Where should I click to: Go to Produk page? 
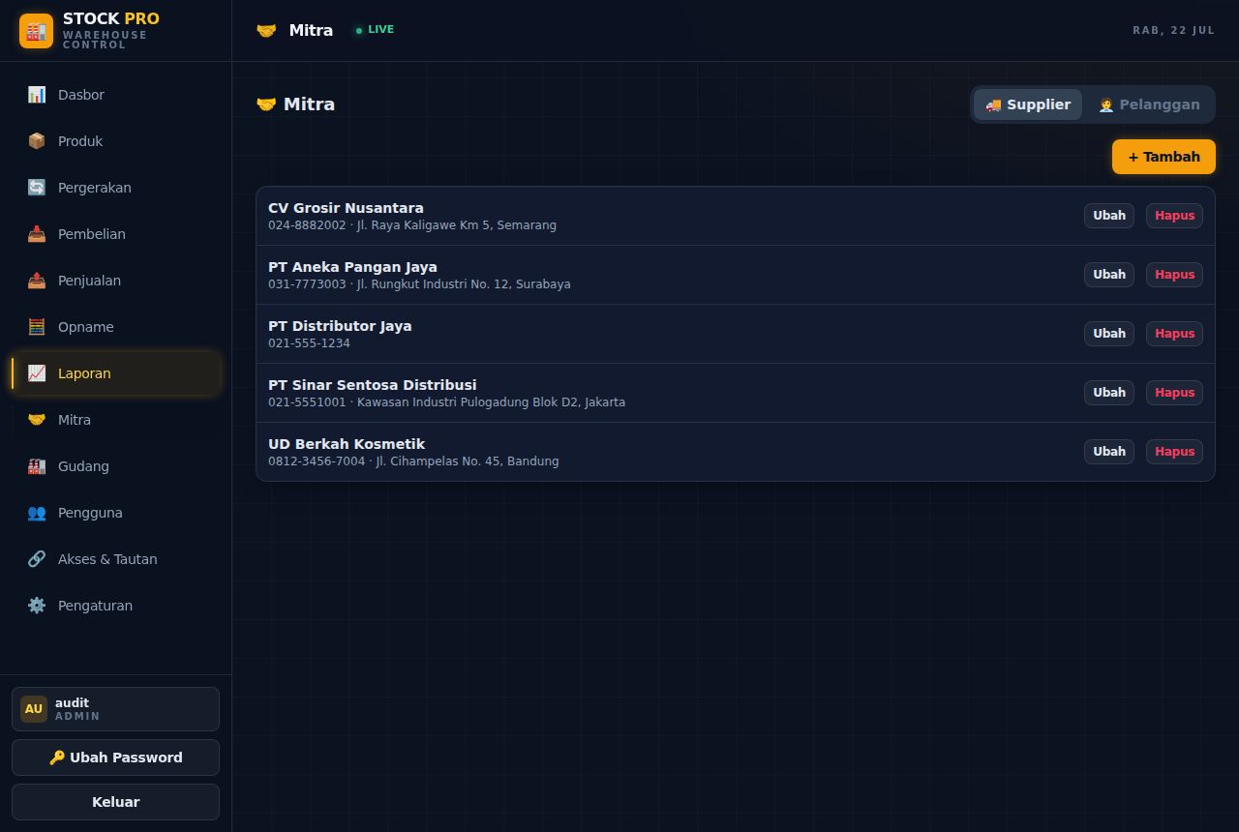(116, 141)
